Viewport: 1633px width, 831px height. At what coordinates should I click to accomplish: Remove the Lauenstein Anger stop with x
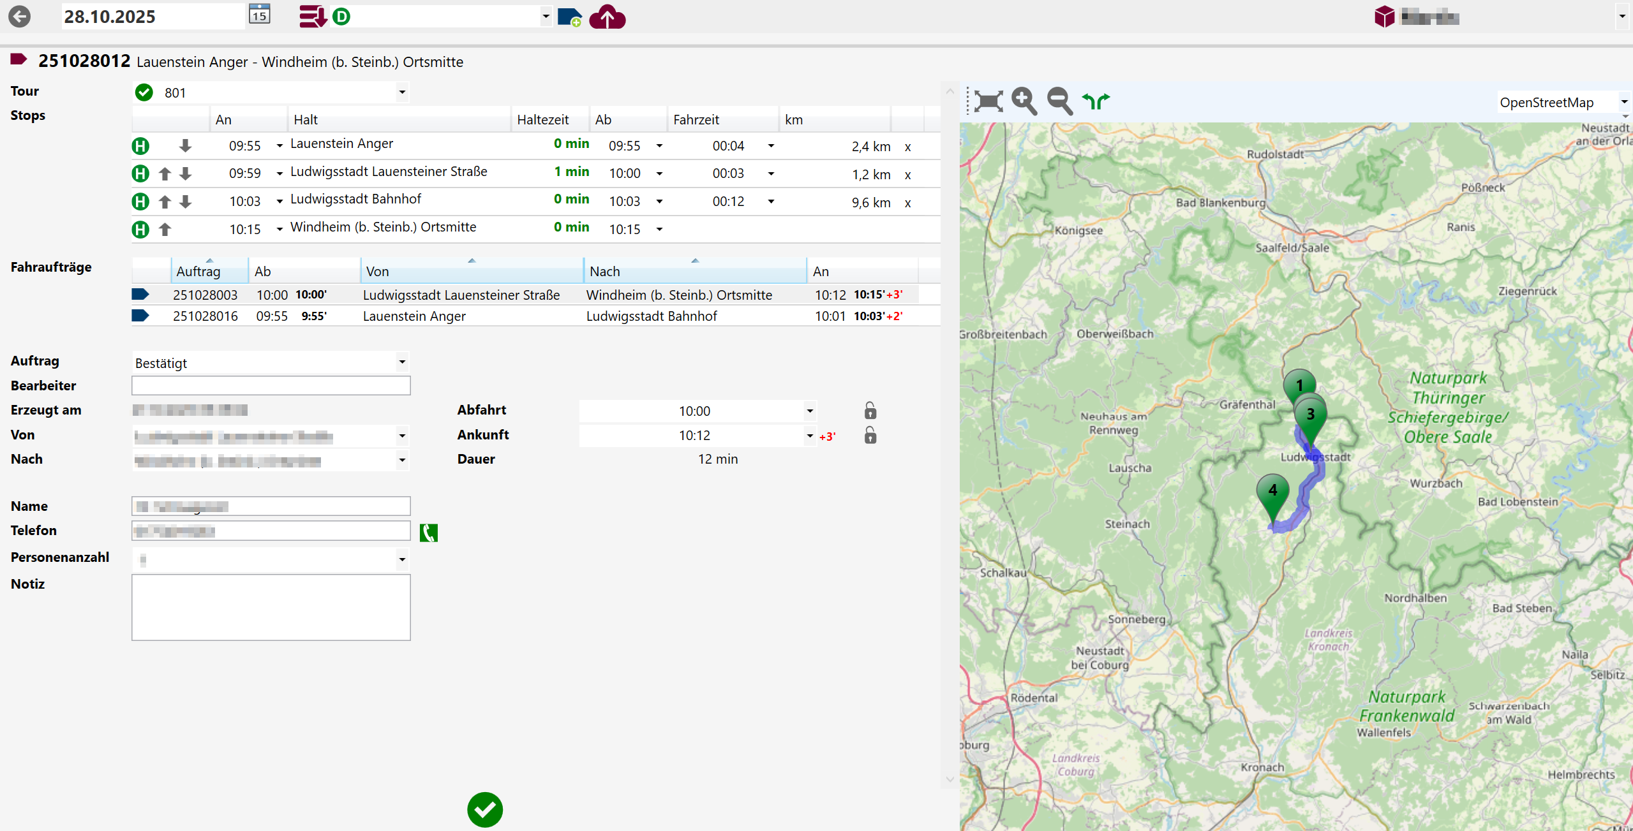coord(907,147)
